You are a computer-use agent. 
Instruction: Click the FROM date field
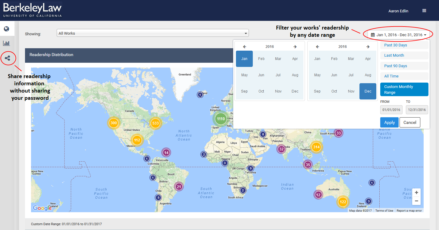pos(391,110)
